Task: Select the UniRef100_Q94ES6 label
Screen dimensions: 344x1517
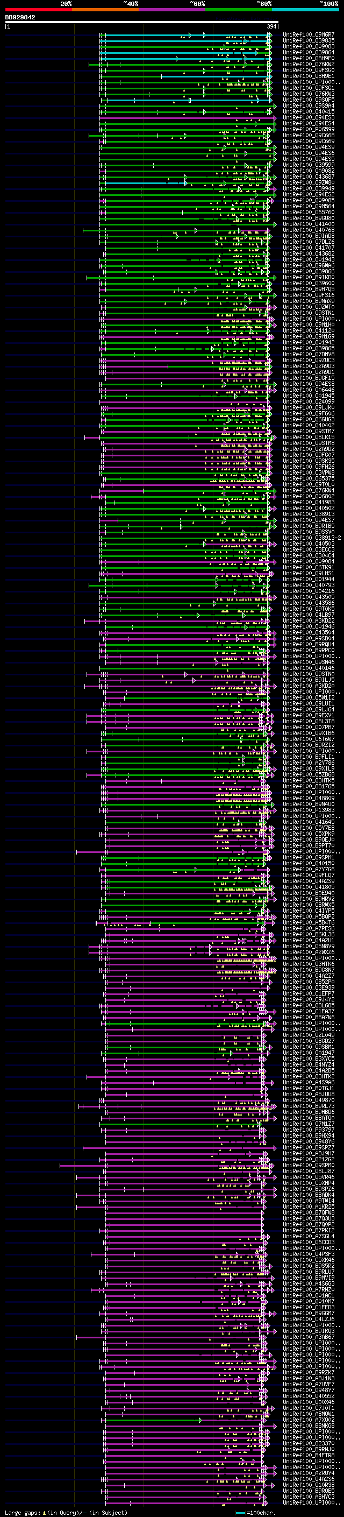Action: [x=309, y=153]
